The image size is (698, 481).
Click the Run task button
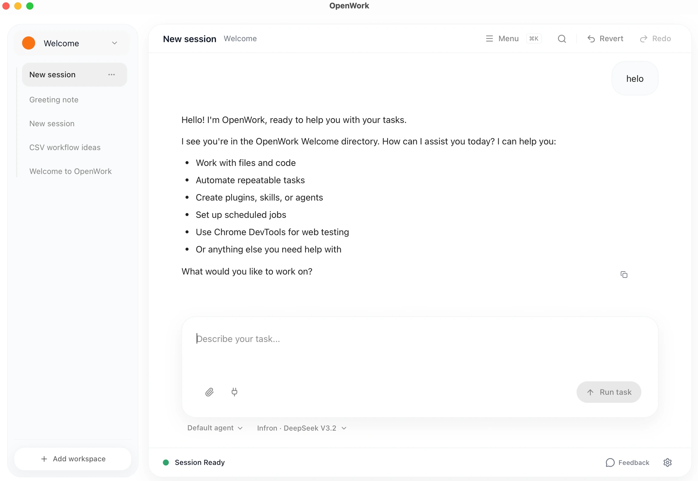[608, 392]
